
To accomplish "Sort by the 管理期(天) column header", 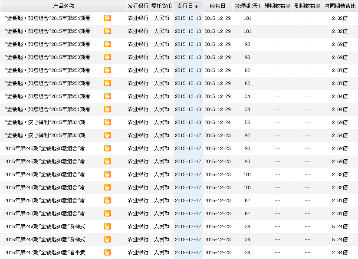I will 247,6.
